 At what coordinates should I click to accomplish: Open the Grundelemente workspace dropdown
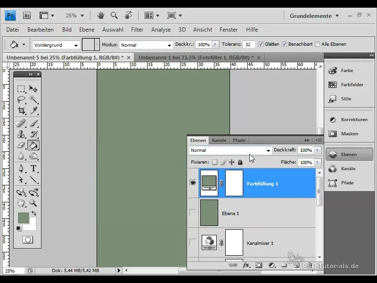(x=314, y=16)
